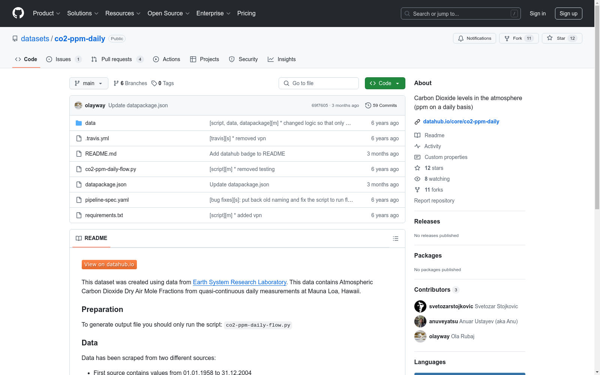The width and height of the screenshot is (600, 375).
Task: Click the .travis.yml file icon
Action: tap(79, 138)
